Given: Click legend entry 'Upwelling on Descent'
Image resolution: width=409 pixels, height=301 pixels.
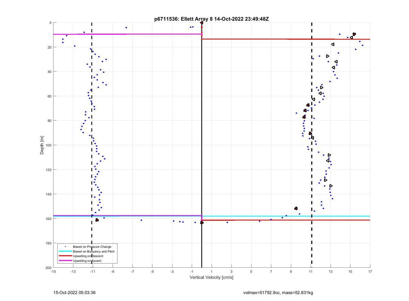Looking at the screenshot, I should coord(88,256).
